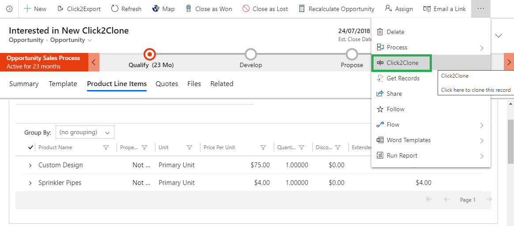This screenshot has height=226, width=514.
Task: Click the Refresh icon in command bar
Action: [115, 9]
